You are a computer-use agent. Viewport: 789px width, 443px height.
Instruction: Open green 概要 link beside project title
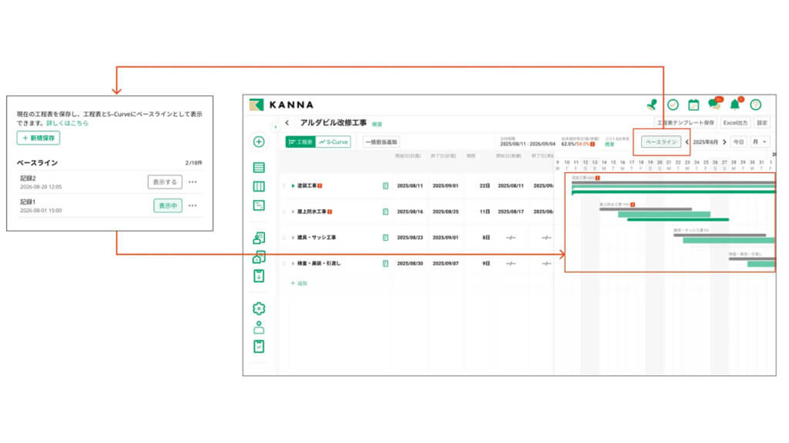click(x=377, y=124)
